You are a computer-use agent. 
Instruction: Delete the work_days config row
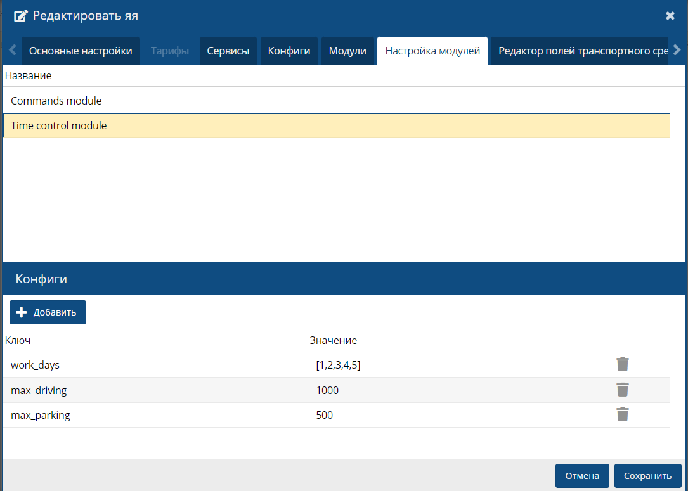[x=623, y=364]
